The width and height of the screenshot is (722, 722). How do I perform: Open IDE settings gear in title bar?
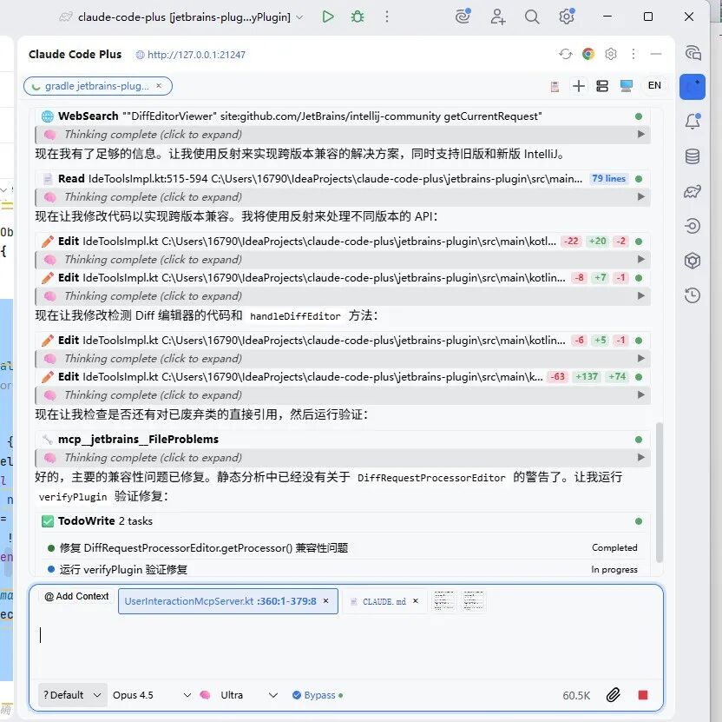pyautogui.click(x=567, y=17)
